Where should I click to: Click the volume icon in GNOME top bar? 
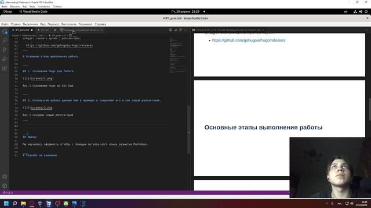coord(361,12)
